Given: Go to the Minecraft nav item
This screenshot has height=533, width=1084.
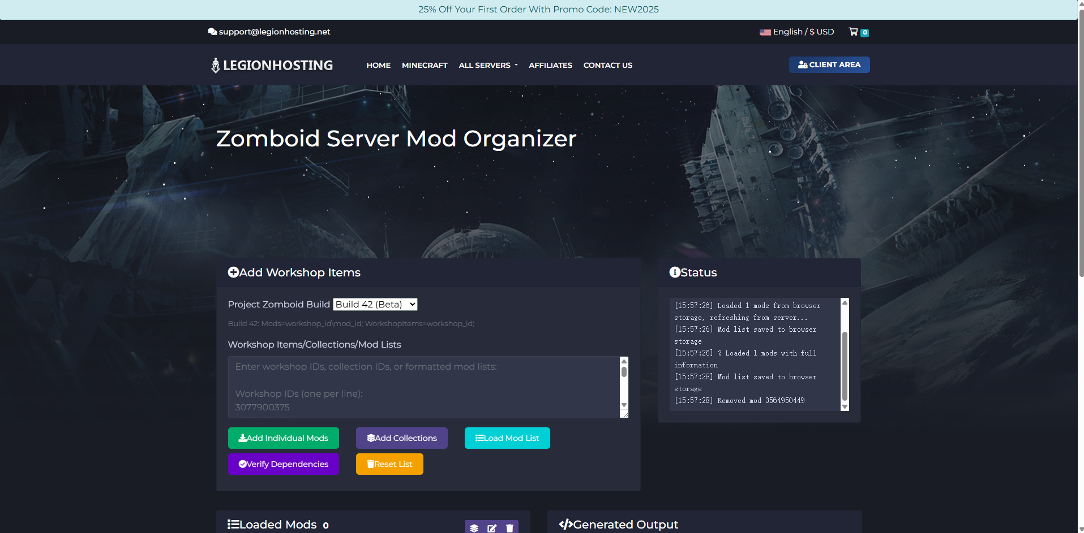Looking at the screenshot, I should [425, 66].
